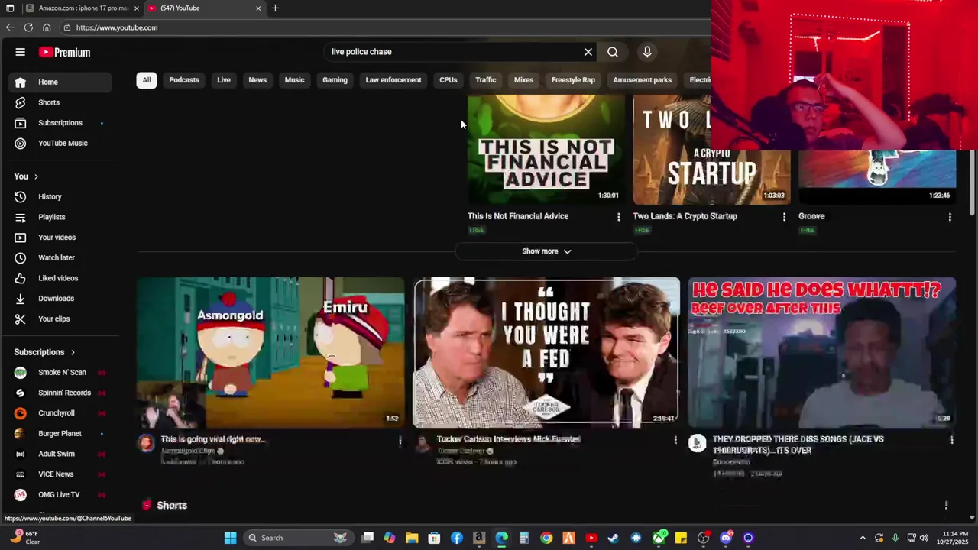
Task: Expand the You section chevron
Action: [x=35, y=176]
